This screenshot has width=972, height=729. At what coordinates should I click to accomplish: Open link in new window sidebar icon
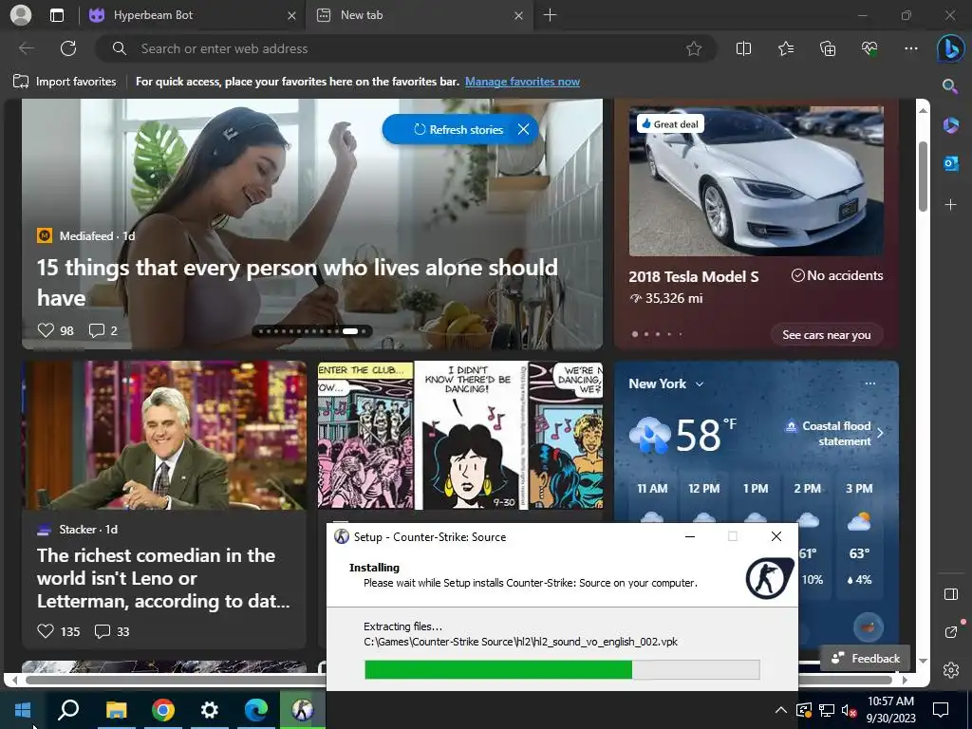click(x=950, y=631)
